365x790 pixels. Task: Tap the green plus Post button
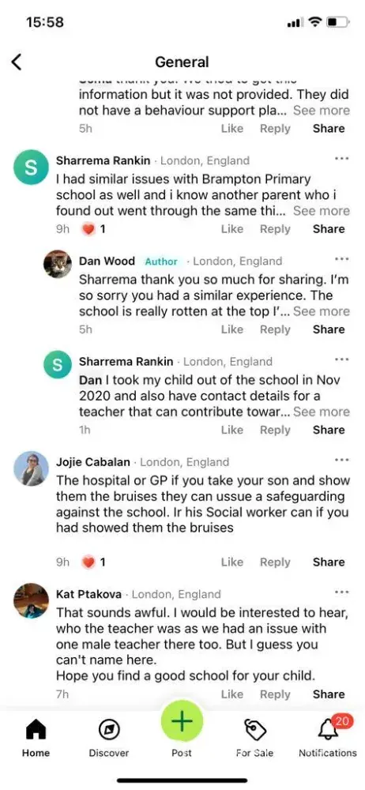pyautogui.click(x=182, y=721)
